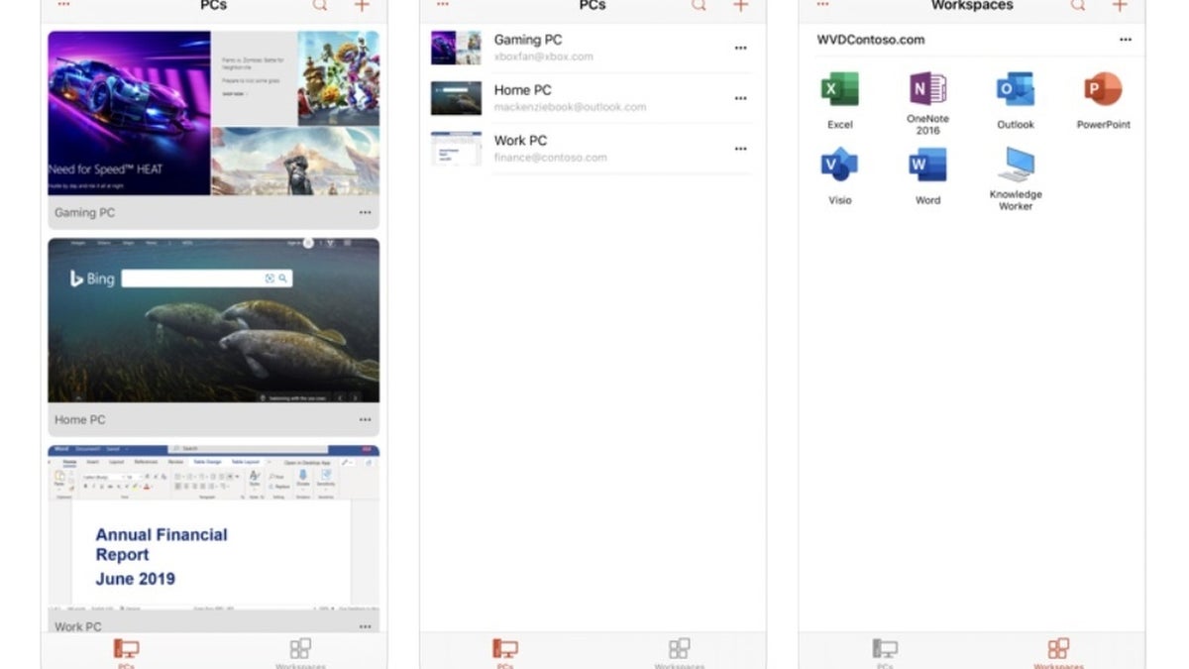
Task: Open more options for Home PC card
Action: pyautogui.click(x=366, y=420)
